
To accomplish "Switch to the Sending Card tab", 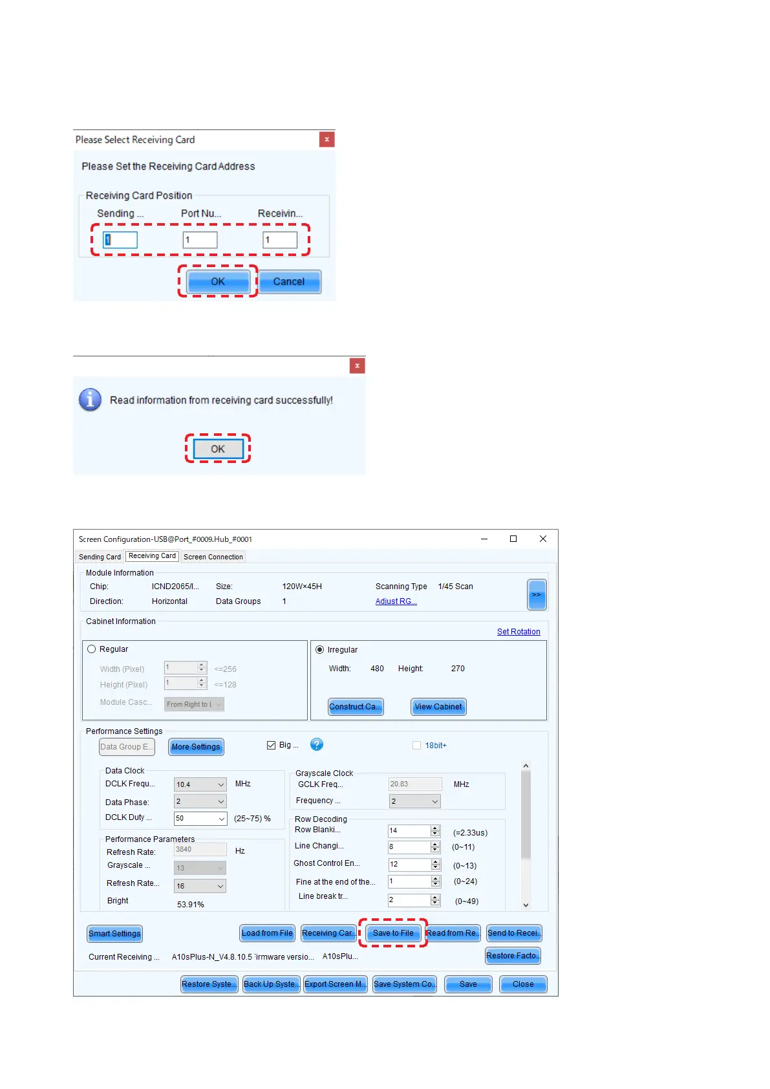I will 100,557.
